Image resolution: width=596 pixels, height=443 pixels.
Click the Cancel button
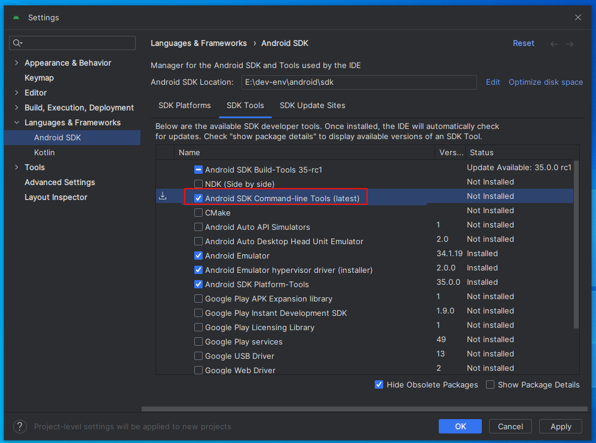(x=511, y=426)
